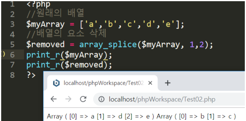Screen dimensions: 246x121
Task: Click the closing ?> tag
Action: 31,75
